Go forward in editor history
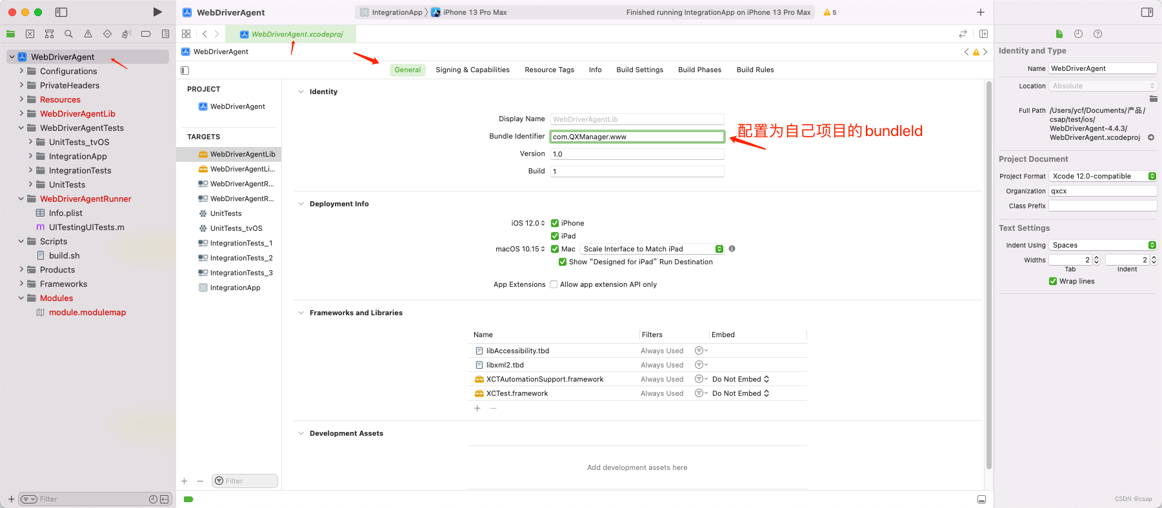 [x=217, y=34]
